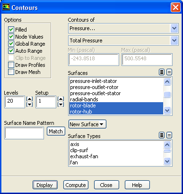Open Help for the Contours dialog
This screenshot has height=194, width=183.
137,185
